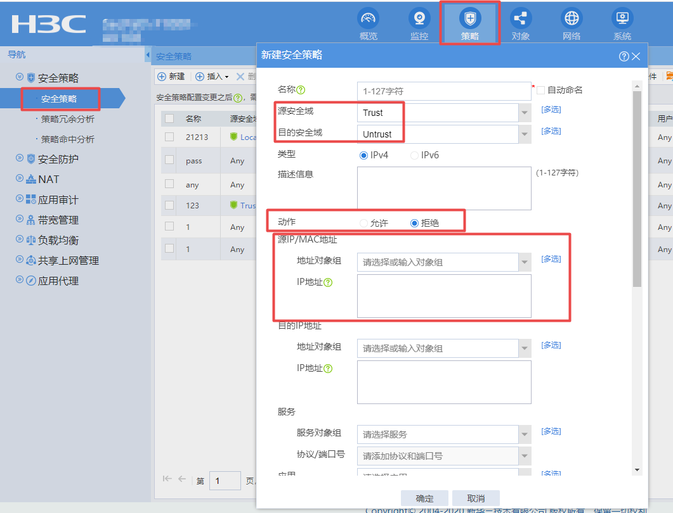Viewport: 673px width, 513px height.
Task: Click 确定 to confirm the policy
Action: (x=424, y=498)
